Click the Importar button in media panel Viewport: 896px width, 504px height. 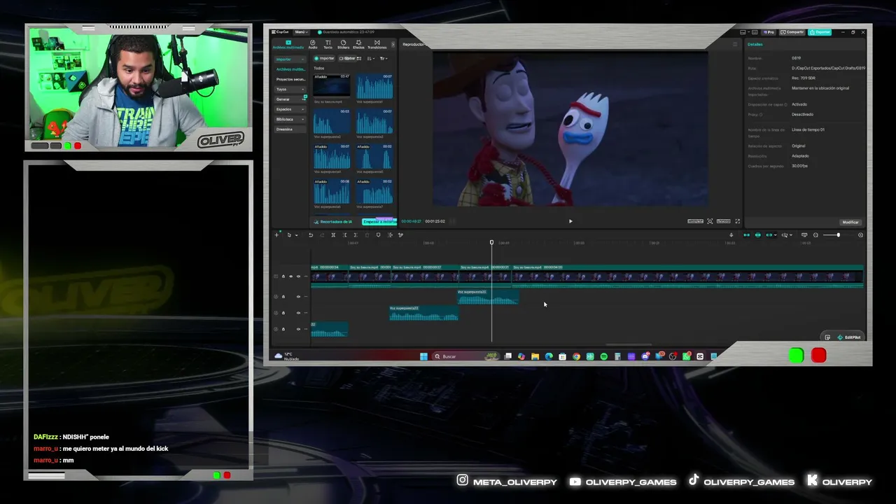point(325,59)
